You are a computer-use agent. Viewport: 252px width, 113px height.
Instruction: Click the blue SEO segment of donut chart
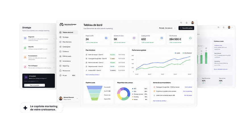pyautogui.click(x=127, y=92)
